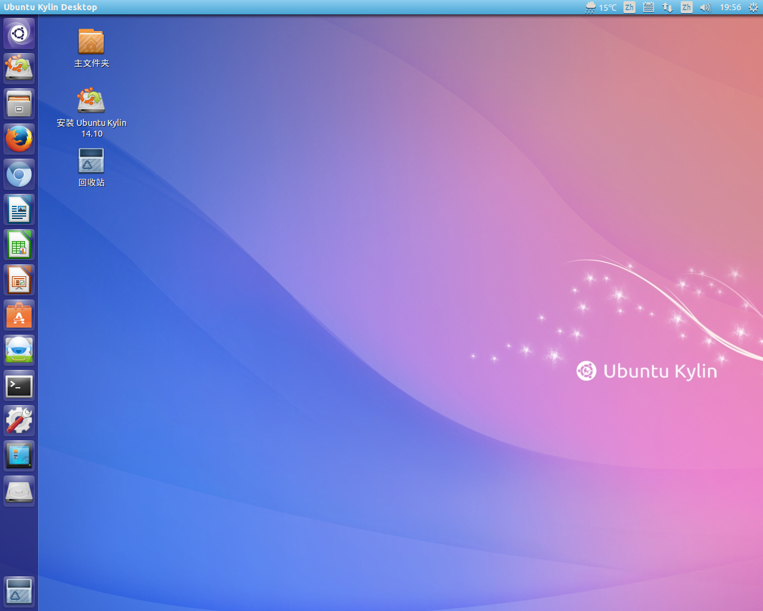This screenshot has width=763, height=611.
Task: Launch the Terminal
Action: (19, 385)
